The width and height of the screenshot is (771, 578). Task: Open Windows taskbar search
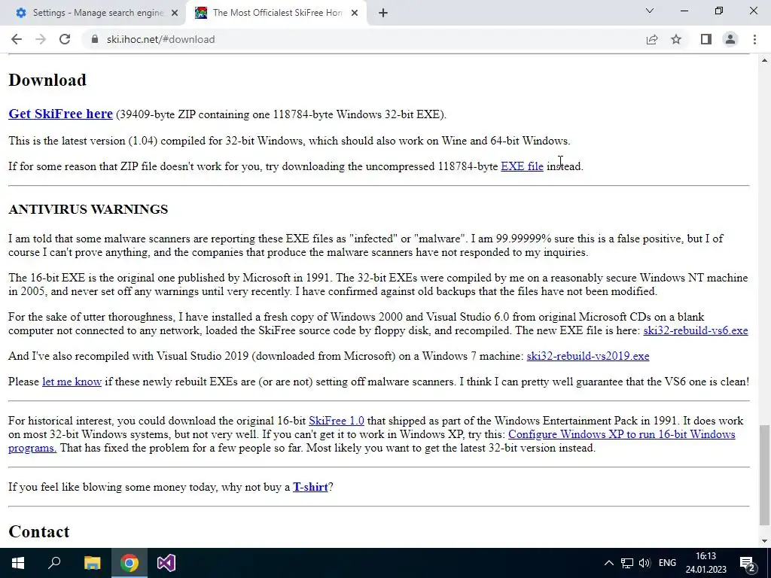point(54,563)
